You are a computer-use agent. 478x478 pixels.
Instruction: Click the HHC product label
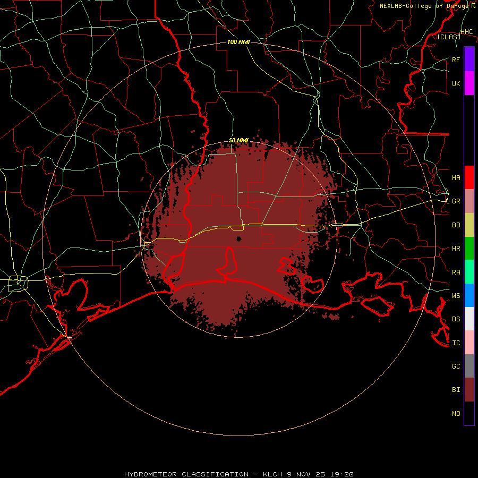(467, 32)
